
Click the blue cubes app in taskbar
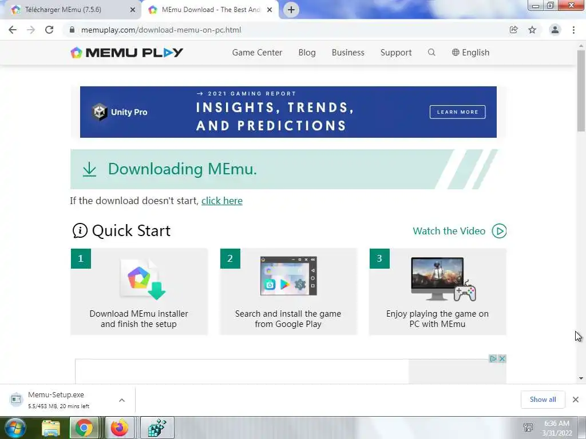(x=157, y=428)
